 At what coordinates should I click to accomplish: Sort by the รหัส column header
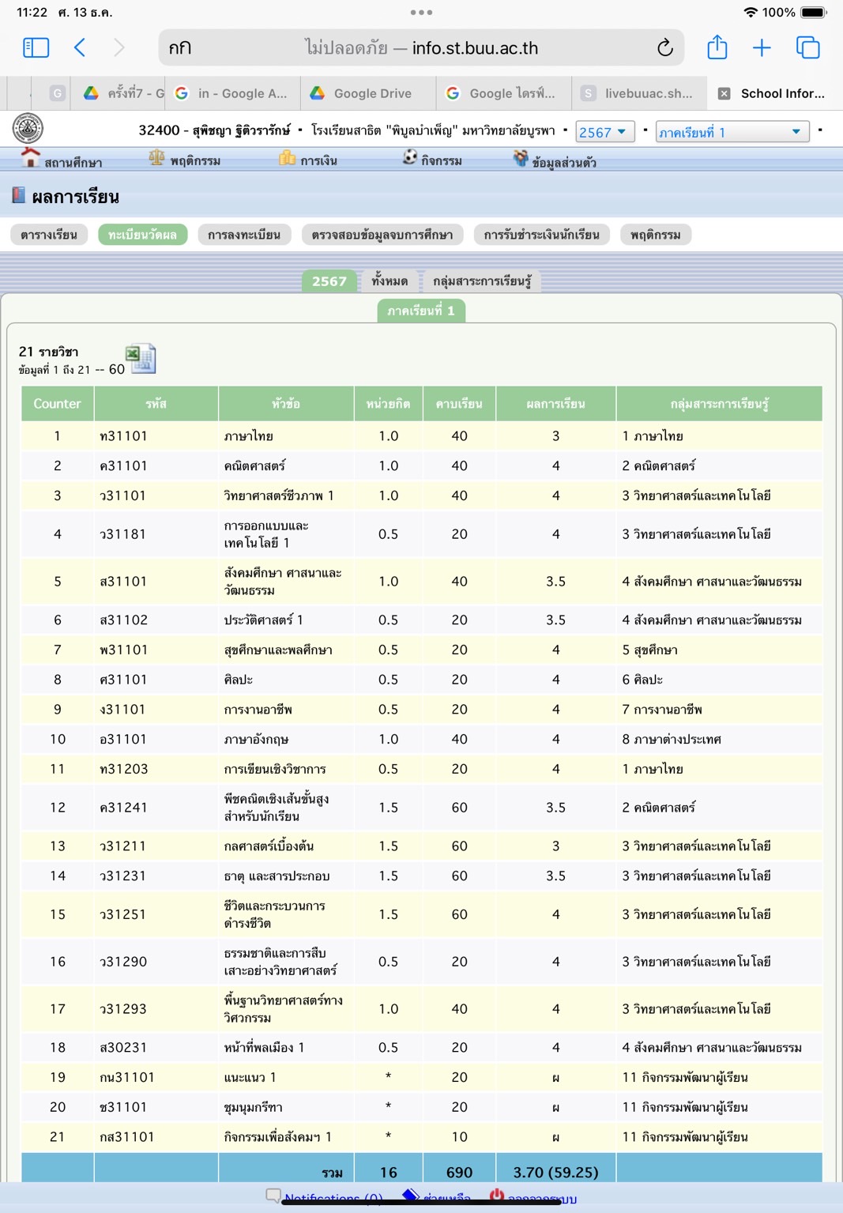click(156, 404)
